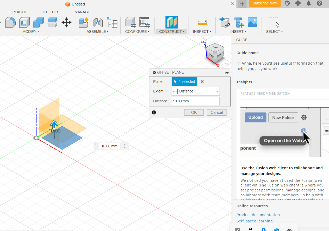Open the ViewCube options dropdown arrow
The height and width of the screenshot is (231, 329).
(227, 64)
